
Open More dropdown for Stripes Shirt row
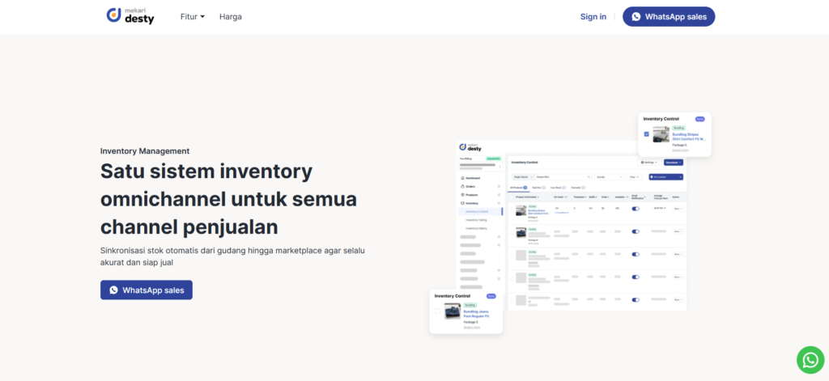click(x=678, y=209)
